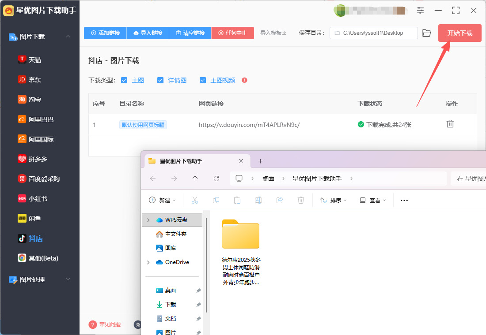Image resolution: width=486 pixels, height=335 pixels.
Task: Click the red info icon beside 主图视频
Action: [x=244, y=80]
